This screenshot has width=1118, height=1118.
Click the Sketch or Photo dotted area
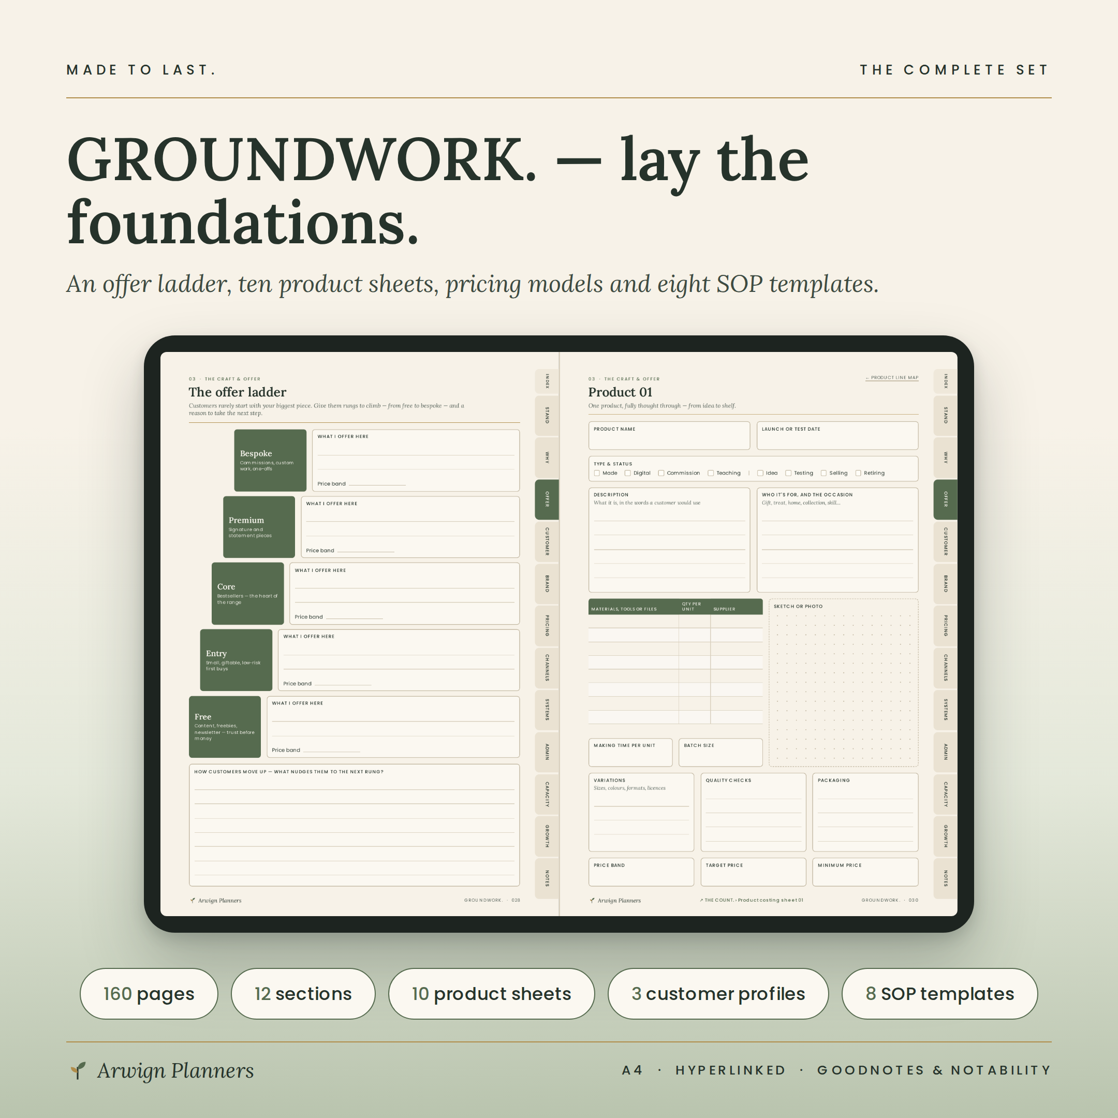(844, 683)
